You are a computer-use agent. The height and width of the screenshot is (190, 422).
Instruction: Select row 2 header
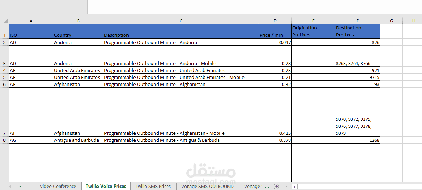point(4,42)
